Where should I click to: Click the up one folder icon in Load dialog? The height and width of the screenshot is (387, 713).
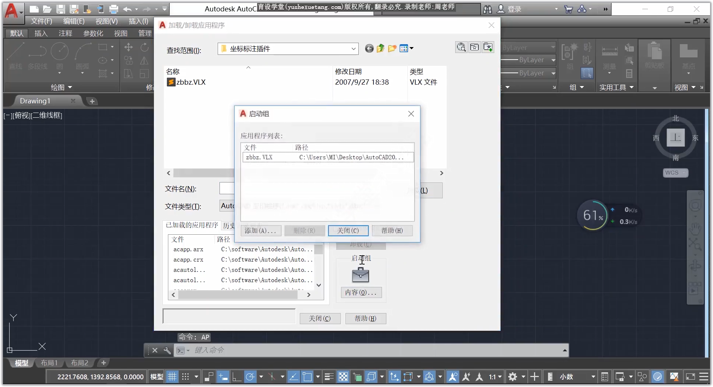pyautogui.click(x=380, y=48)
